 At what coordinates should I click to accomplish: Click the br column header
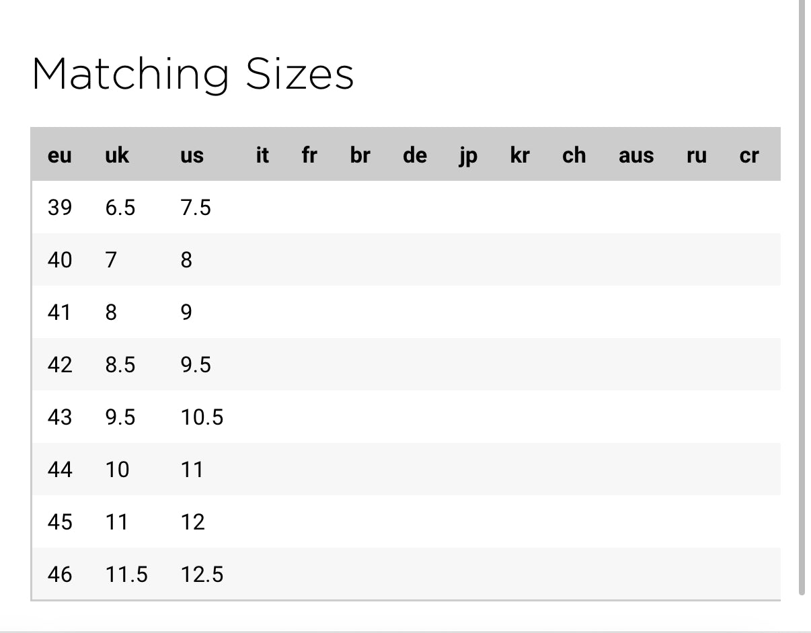(360, 155)
